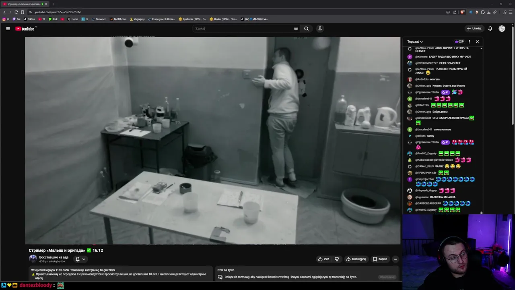Close the current browser tab

click(x=46, y=4)
